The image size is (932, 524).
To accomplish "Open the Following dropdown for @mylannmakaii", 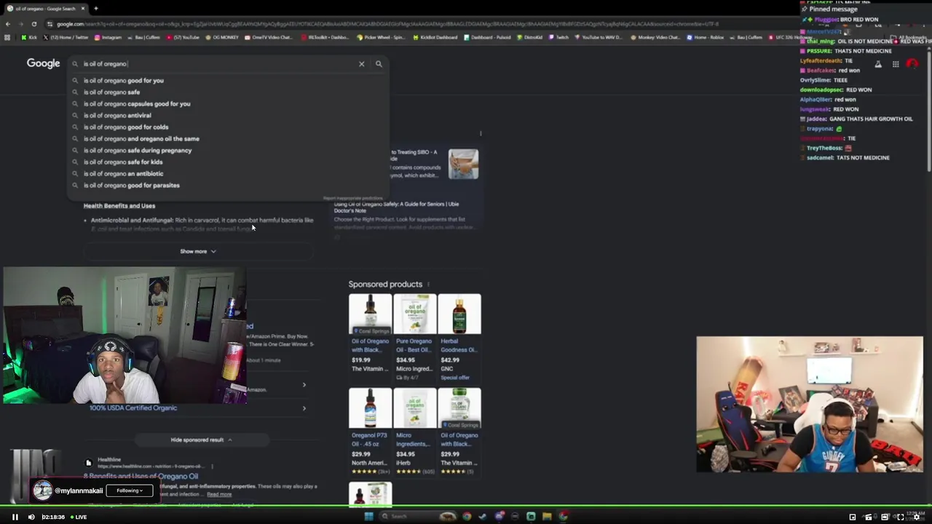I will point(130,491).
